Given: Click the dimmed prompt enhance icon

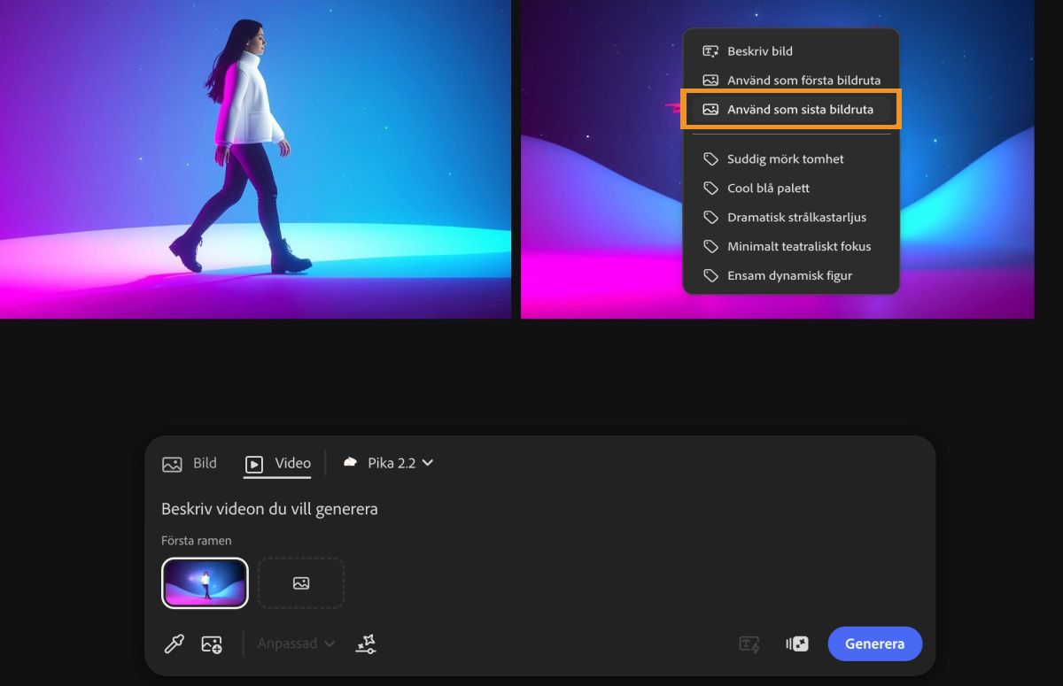Looking at the screenshot, I should (749, 644).
